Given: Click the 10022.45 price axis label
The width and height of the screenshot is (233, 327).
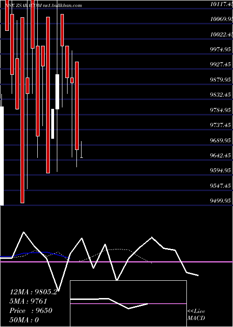Looking at the screenshot, I should tap(221, 35).
